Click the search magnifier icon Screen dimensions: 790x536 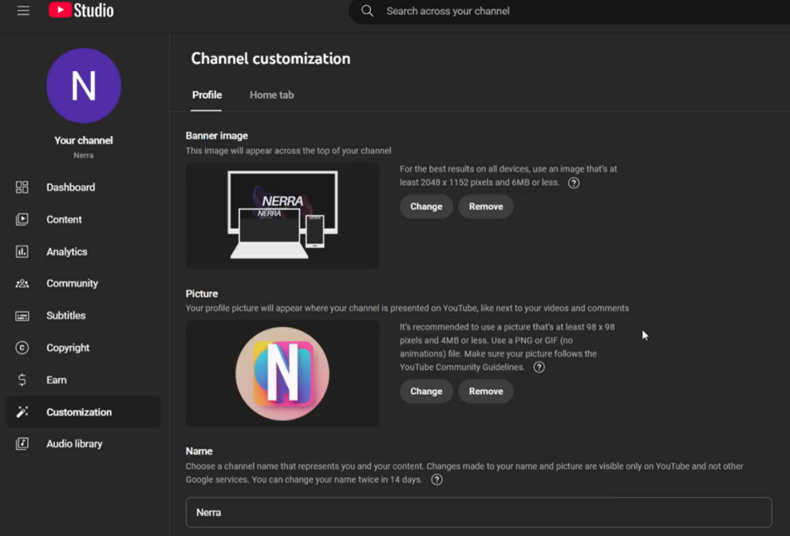point(367,10)
